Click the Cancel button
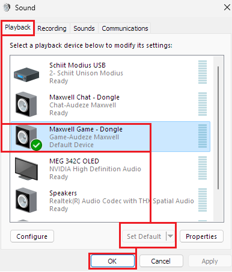 [x=161, y=261]
